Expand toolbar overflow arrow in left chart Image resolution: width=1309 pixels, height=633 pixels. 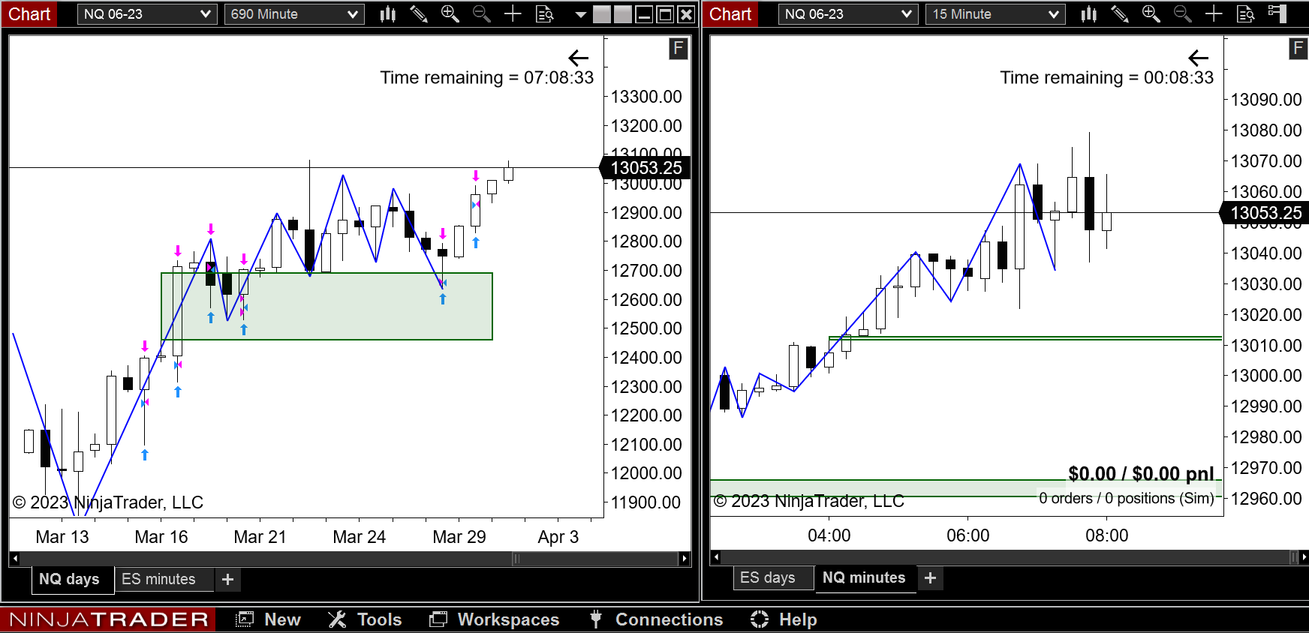point(580,14)
